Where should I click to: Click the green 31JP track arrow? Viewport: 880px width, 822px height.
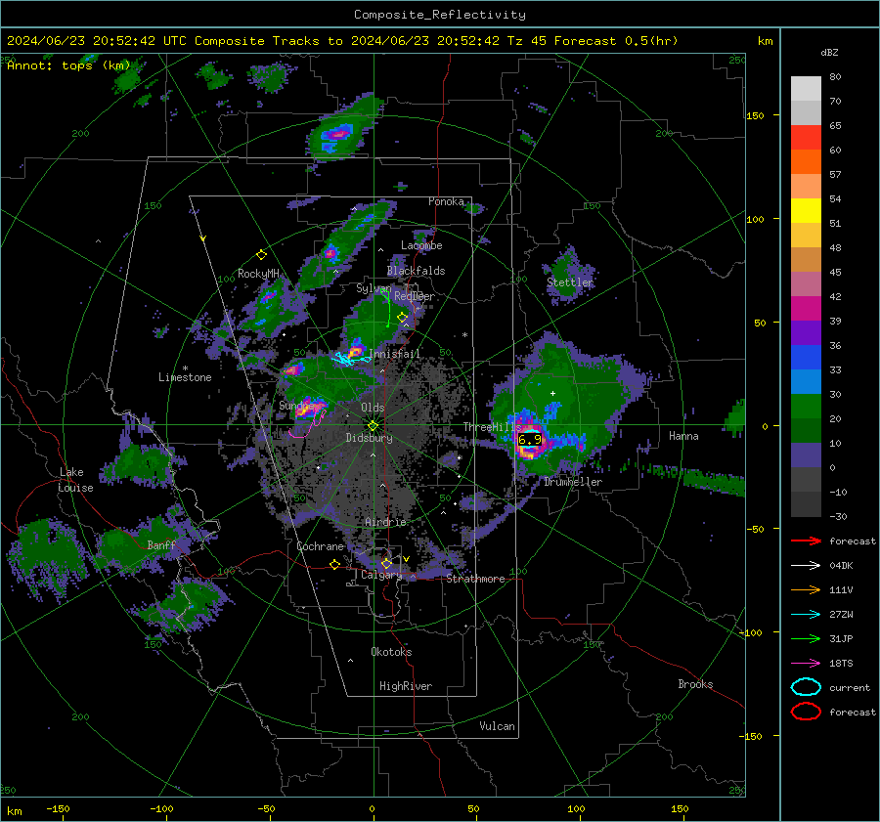pyautogui.click(x=806, y=638)
